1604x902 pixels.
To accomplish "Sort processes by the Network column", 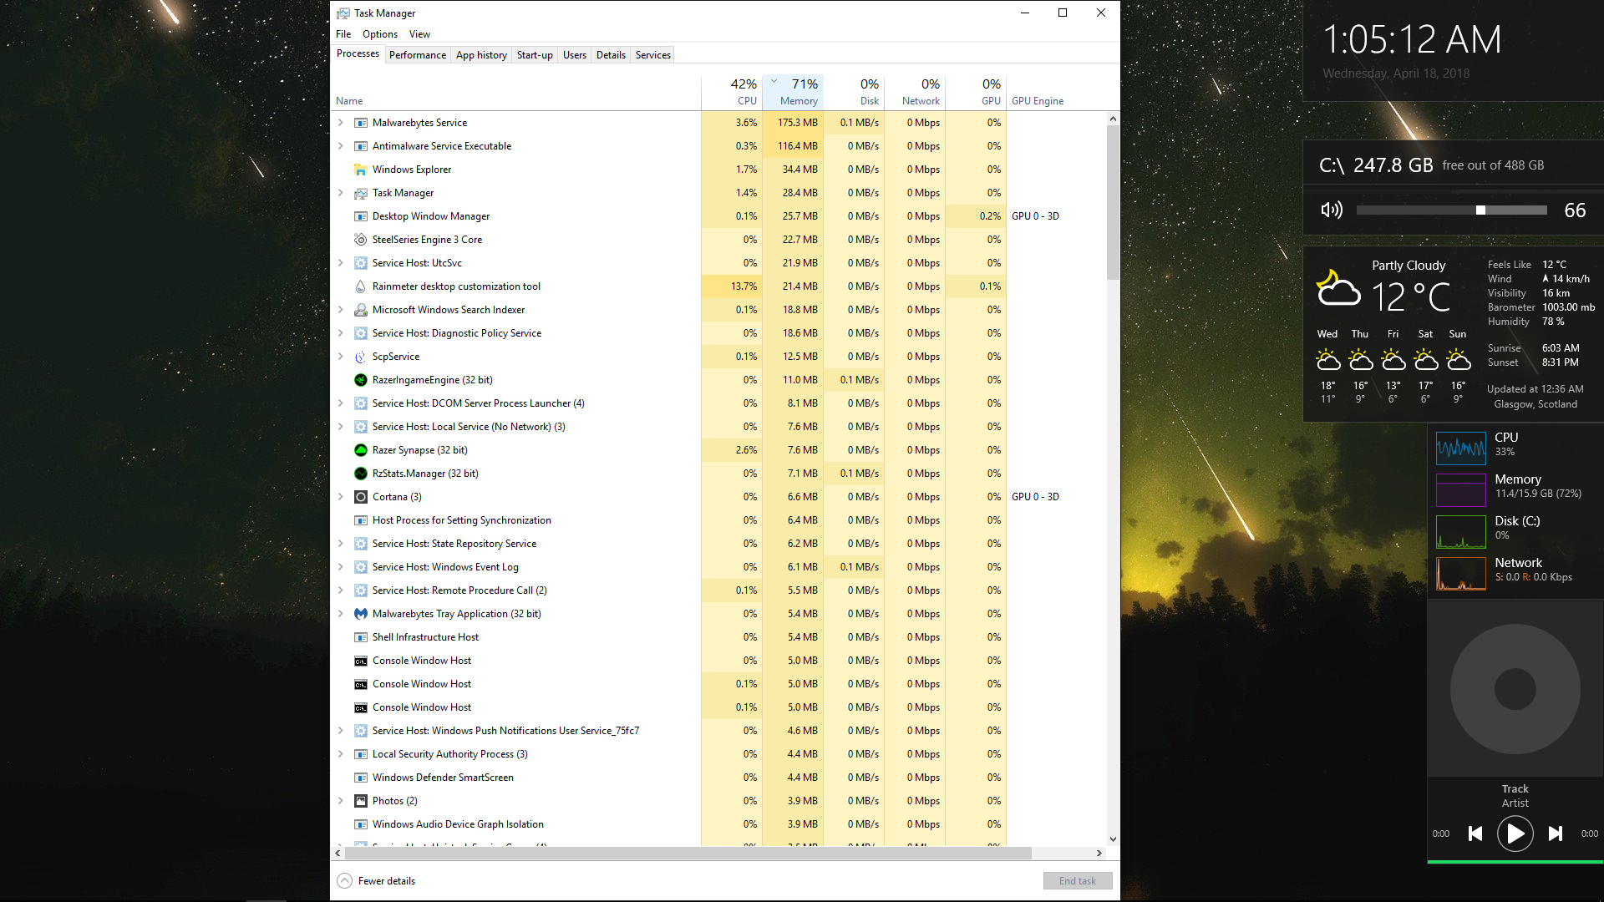I will click(x=915, y=92).
